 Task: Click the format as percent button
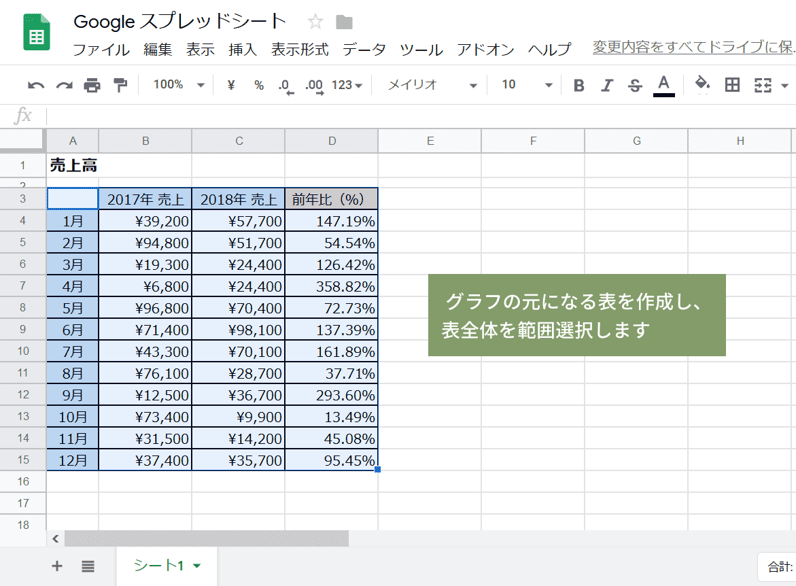[x=259, y=85]
